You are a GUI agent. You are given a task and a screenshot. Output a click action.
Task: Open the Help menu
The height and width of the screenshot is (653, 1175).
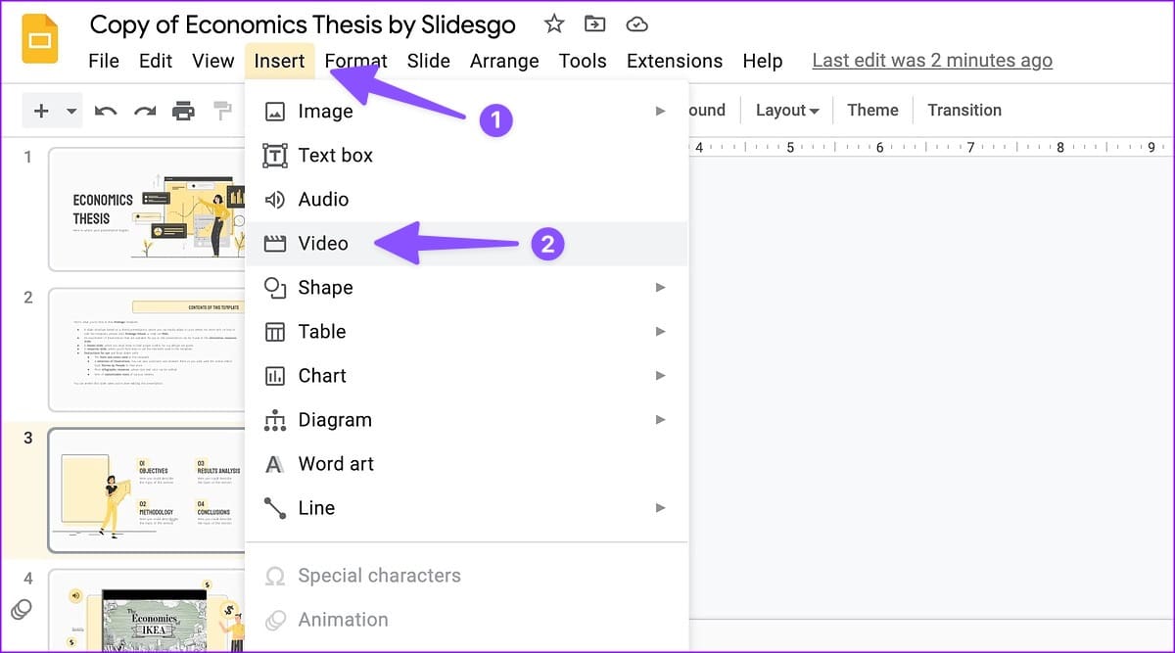[762, 61]
